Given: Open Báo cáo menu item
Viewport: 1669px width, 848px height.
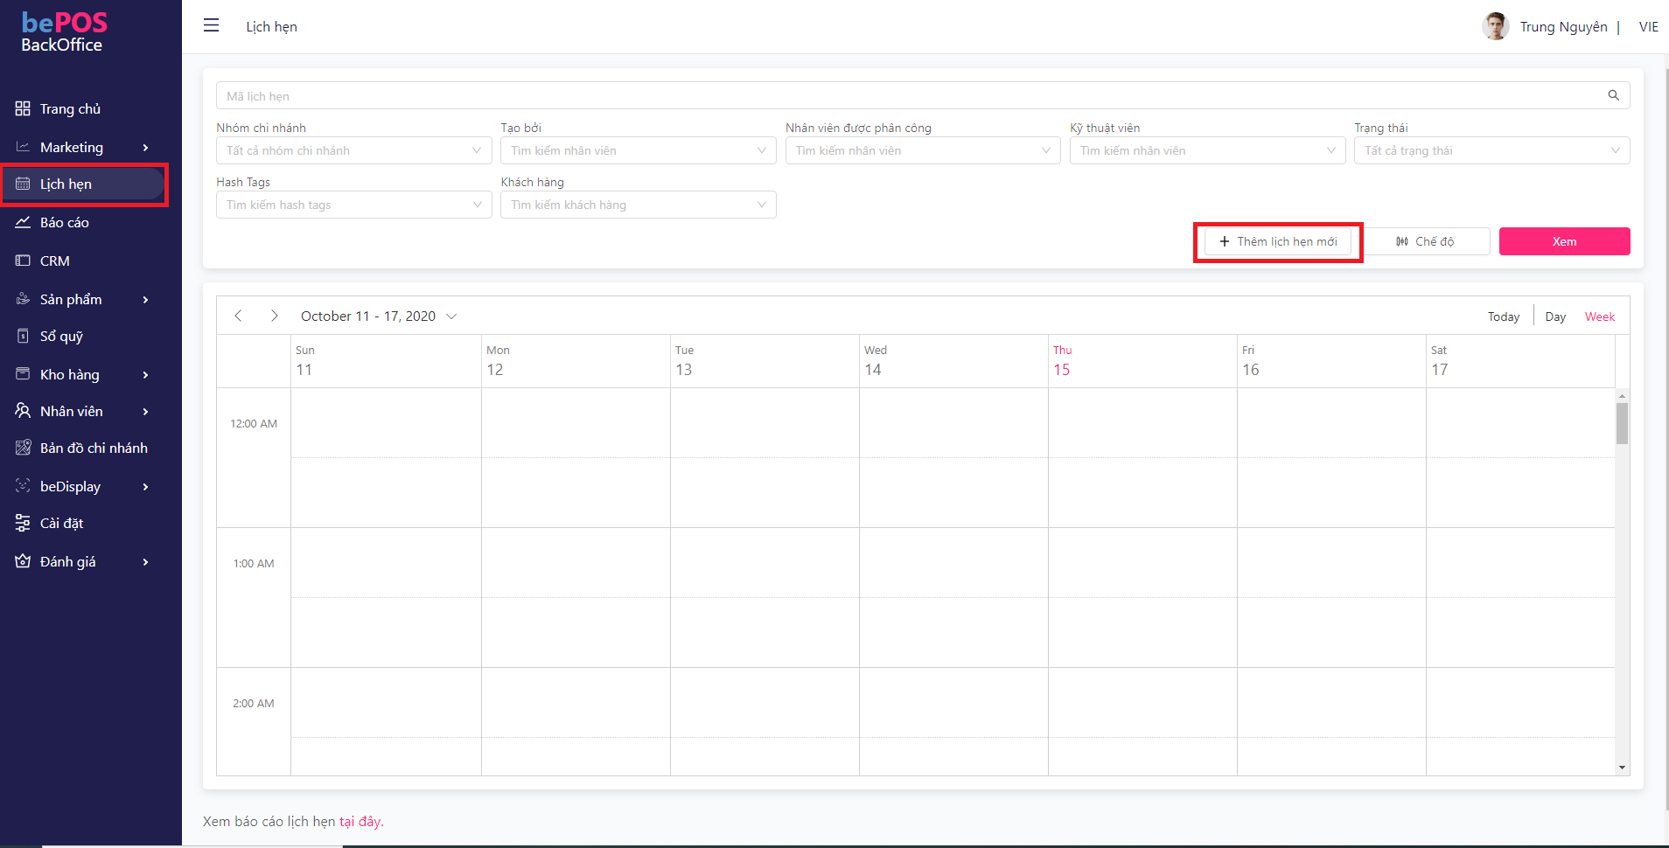Looking at the screenshot, I should pyautogui.click(x=64, y=223).
